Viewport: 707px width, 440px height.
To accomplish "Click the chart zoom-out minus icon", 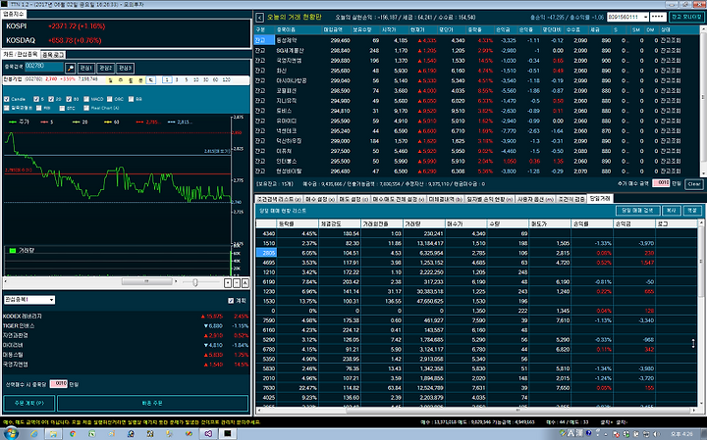I will 237,282.
